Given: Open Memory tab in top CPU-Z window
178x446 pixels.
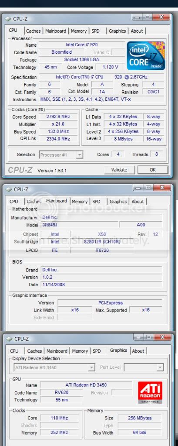Looking at the screenshot, I should [x=78, y=31].
